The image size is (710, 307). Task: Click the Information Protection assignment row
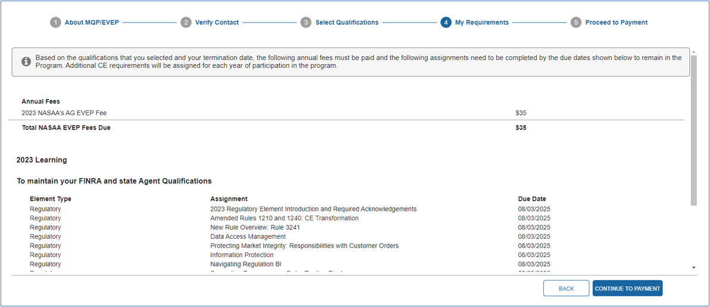point(242,255)
